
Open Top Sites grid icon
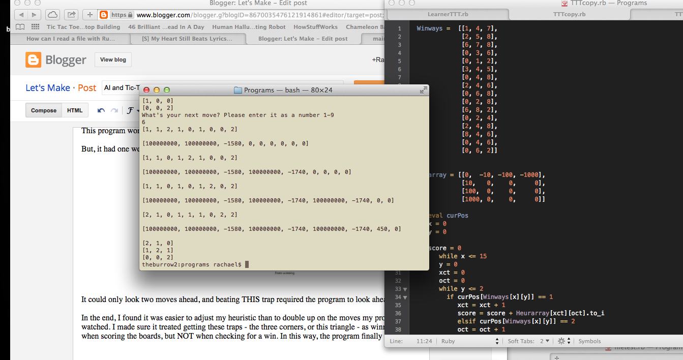point(35,27)
